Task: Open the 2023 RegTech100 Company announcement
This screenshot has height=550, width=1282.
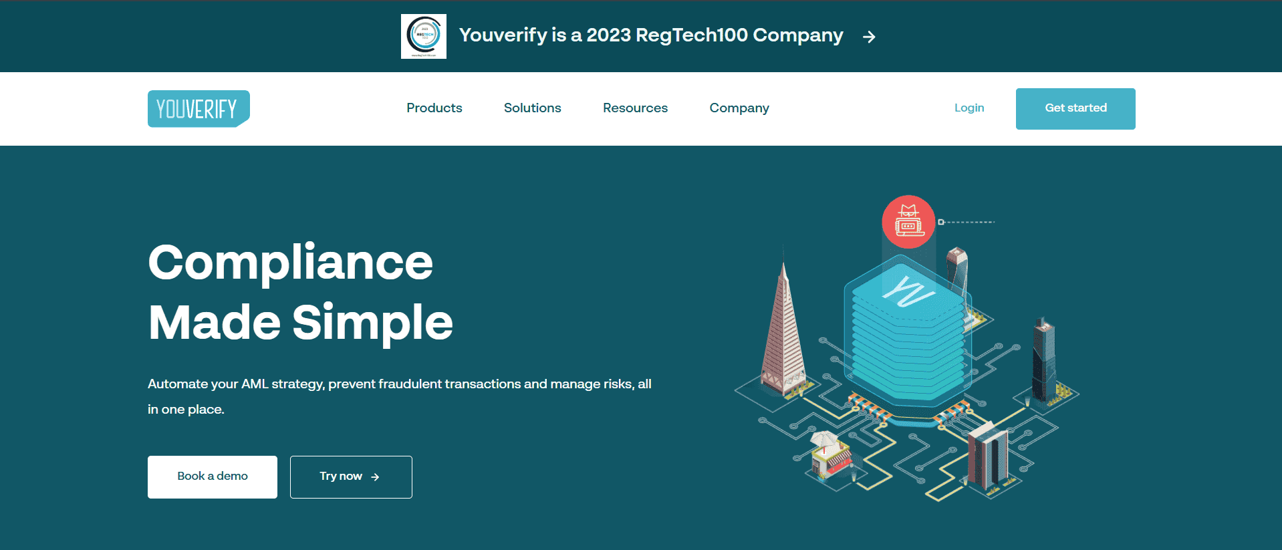Action: pos(651,35)
